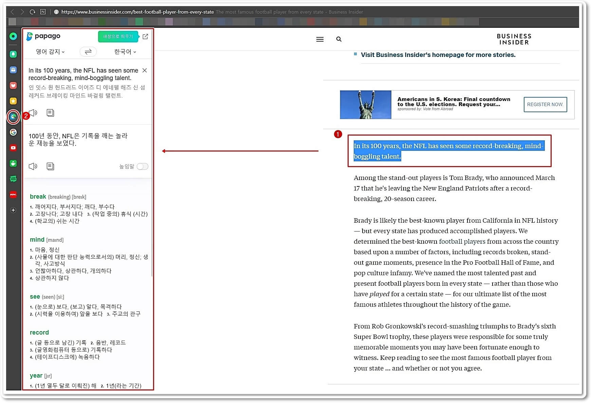Swap the source and target languages
Viewport: 591px width, 403px height.
pos(88,52)
